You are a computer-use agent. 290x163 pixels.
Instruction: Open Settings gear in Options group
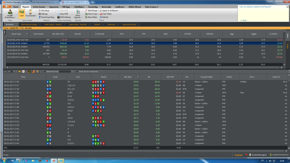tap(43, 14)
